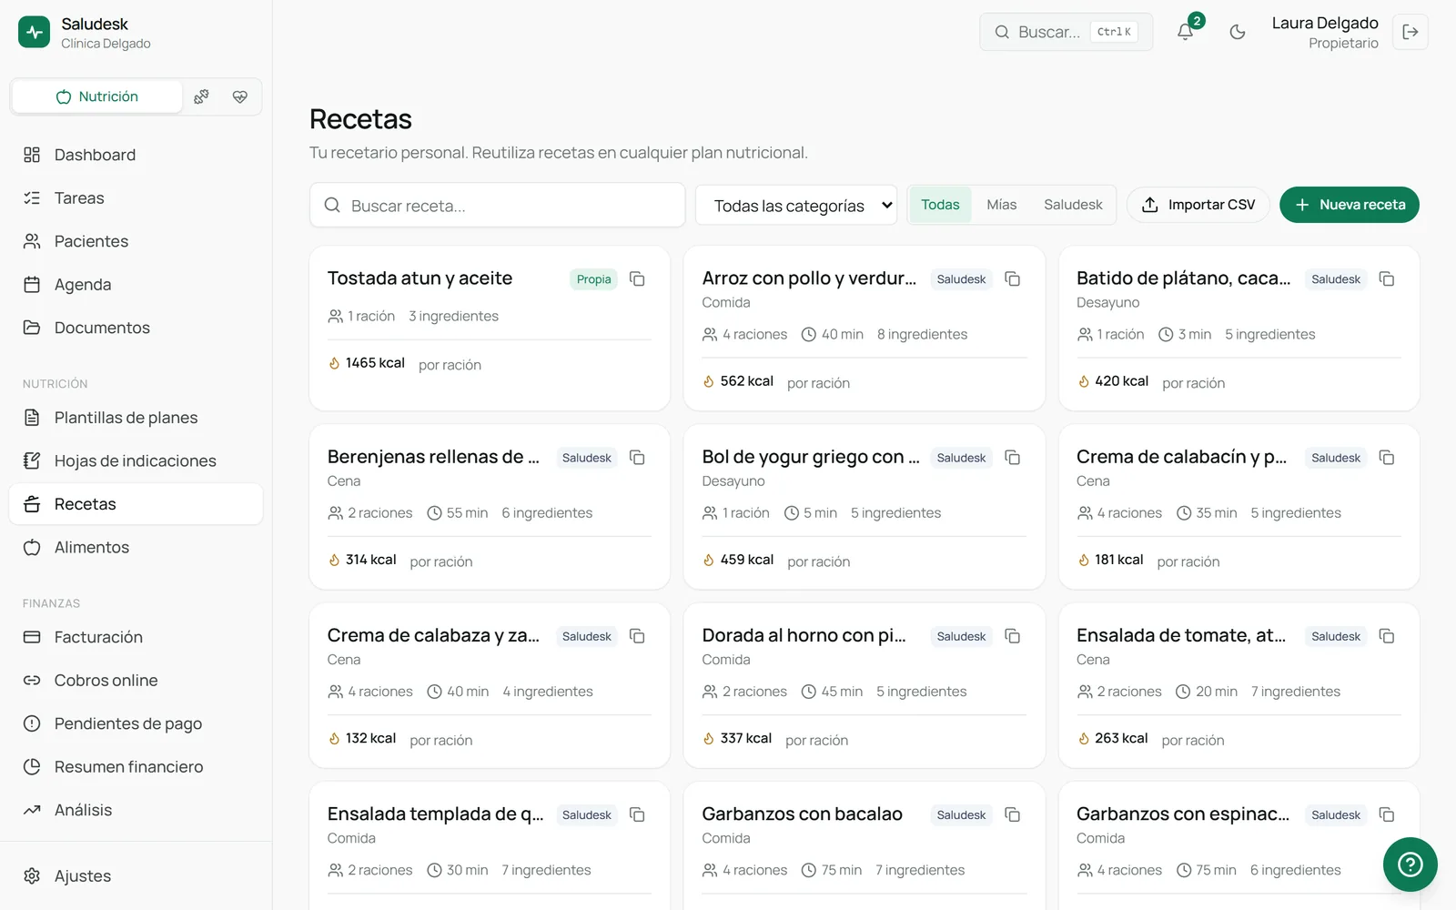Duplicate the Berenjenas rellenas recipe

(637, 457)
